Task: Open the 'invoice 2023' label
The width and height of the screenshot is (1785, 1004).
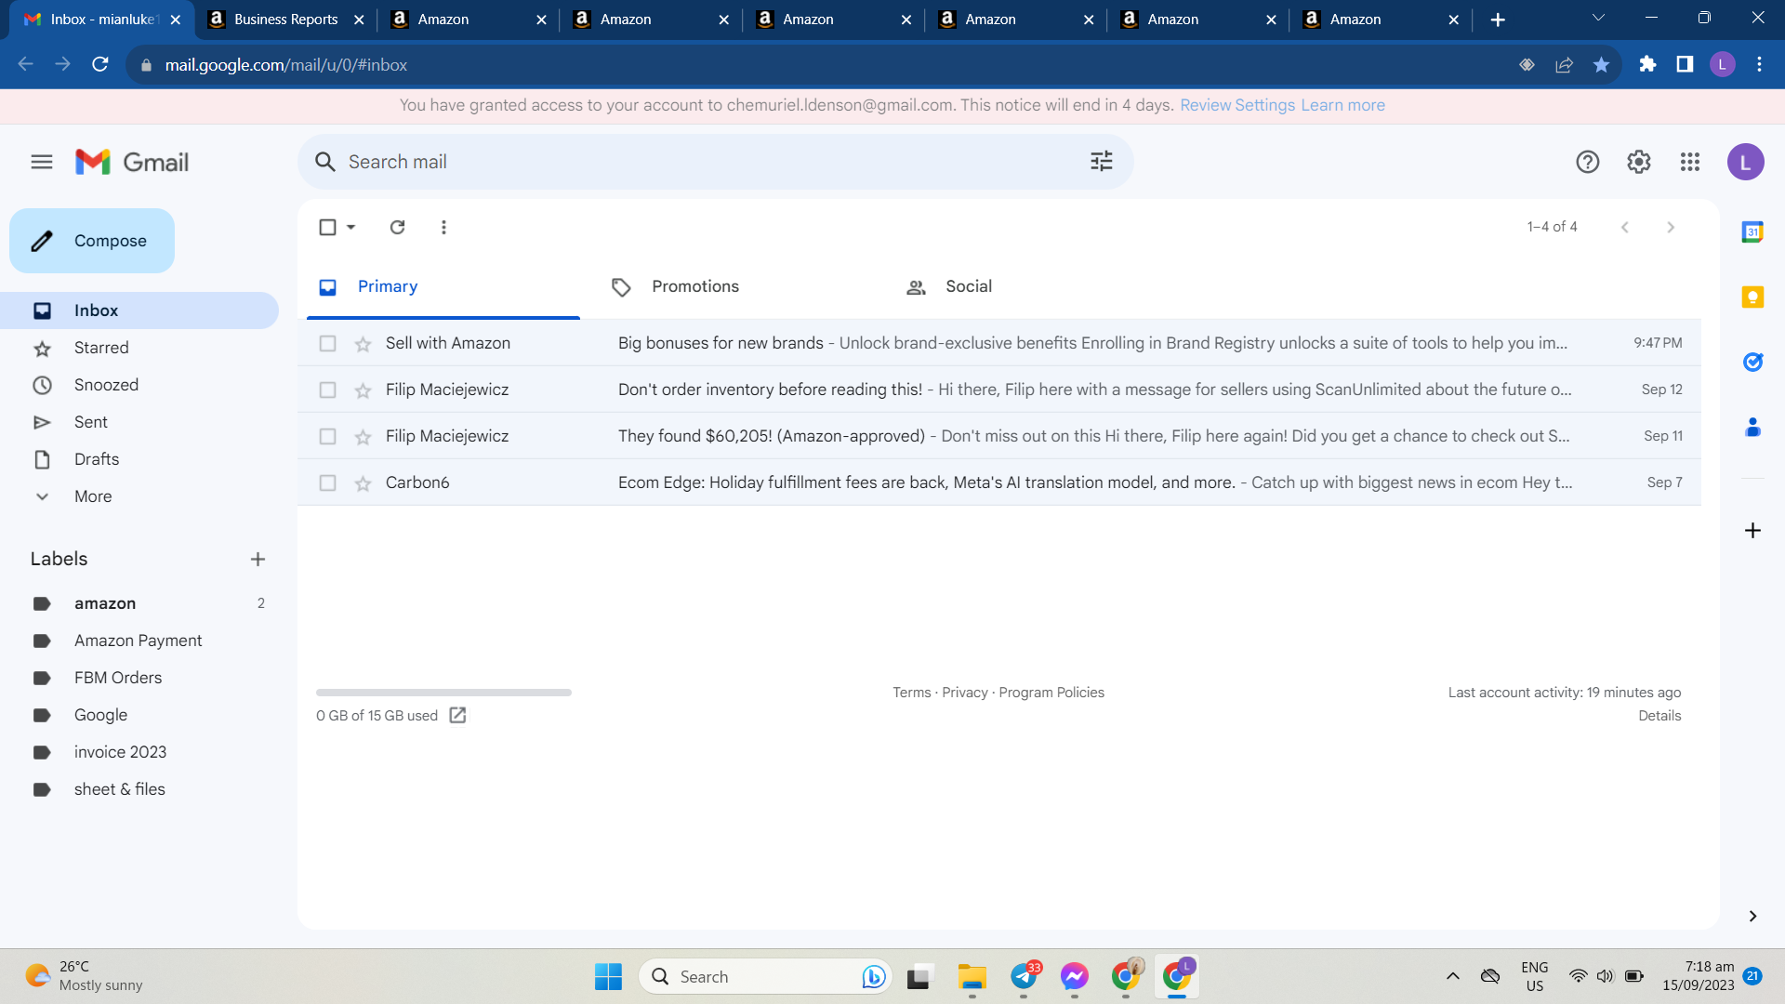Action: (x=120, y=752)
